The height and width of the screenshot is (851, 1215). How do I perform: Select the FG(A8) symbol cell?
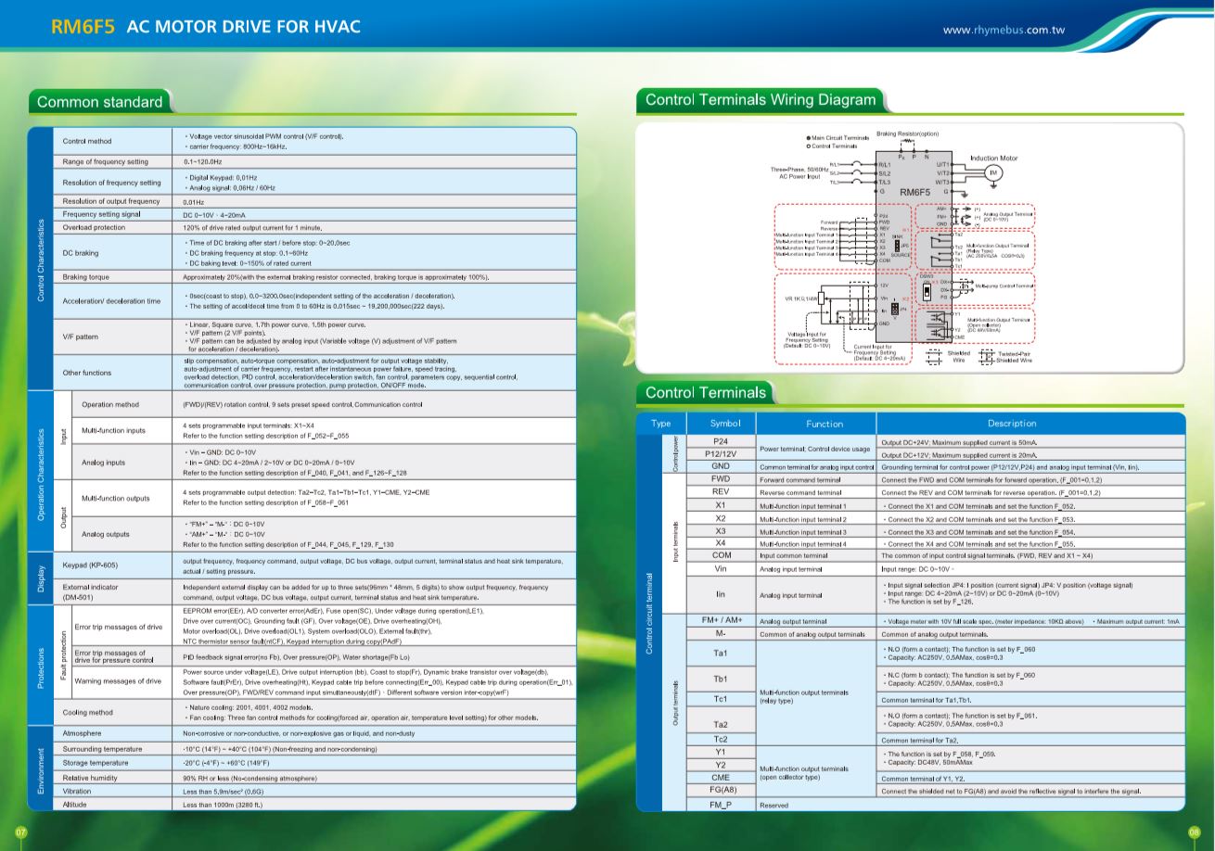(x=721, y=791)
